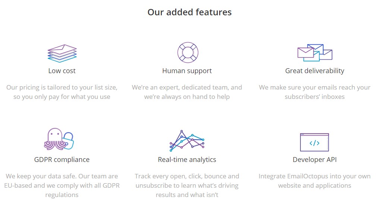Screen dimensions: 378x203
Task: Click the pricing tailored to list size text
Action: click(62, 92)
